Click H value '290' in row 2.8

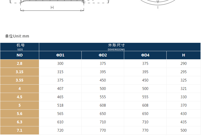(183, 64)
